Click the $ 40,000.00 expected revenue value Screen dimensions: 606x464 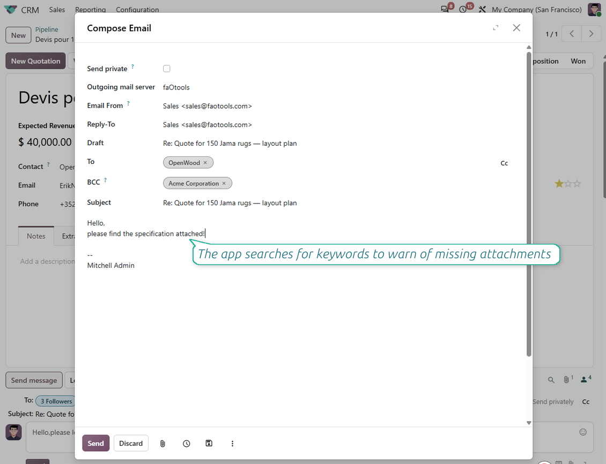tap(45, 142)
